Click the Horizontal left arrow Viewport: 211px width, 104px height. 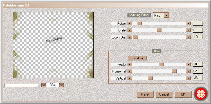click(130, 71)
